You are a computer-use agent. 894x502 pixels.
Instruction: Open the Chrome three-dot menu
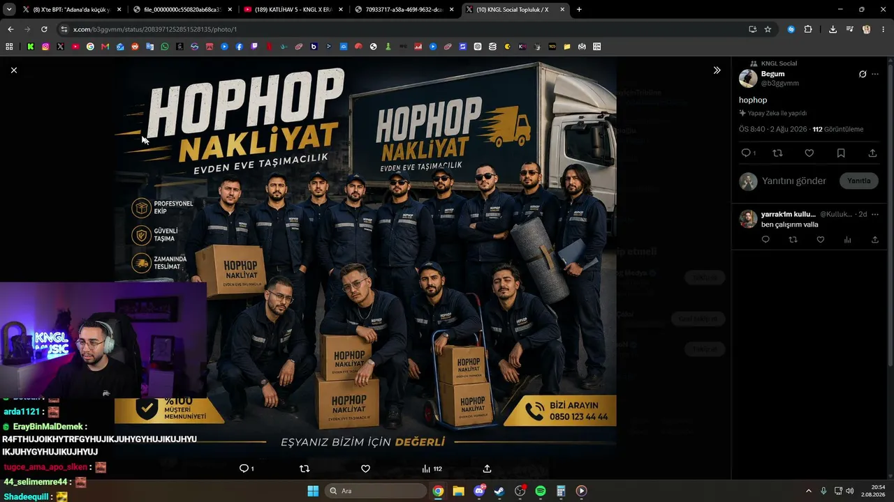point(883,29)
